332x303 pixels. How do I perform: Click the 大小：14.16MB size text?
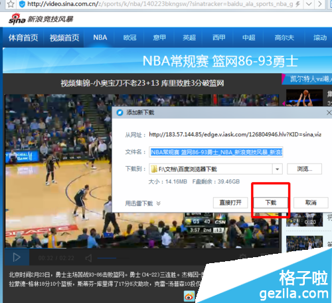(167, 181)
